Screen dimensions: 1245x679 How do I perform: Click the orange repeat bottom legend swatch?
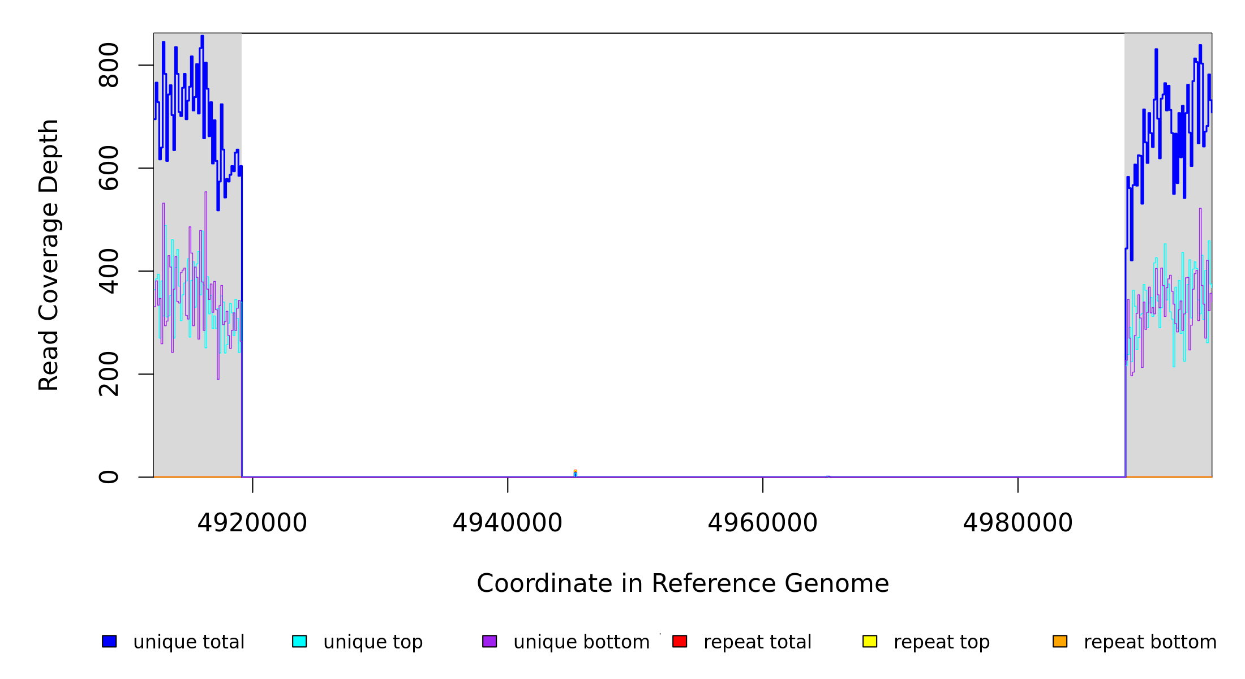click(1060, 641)
